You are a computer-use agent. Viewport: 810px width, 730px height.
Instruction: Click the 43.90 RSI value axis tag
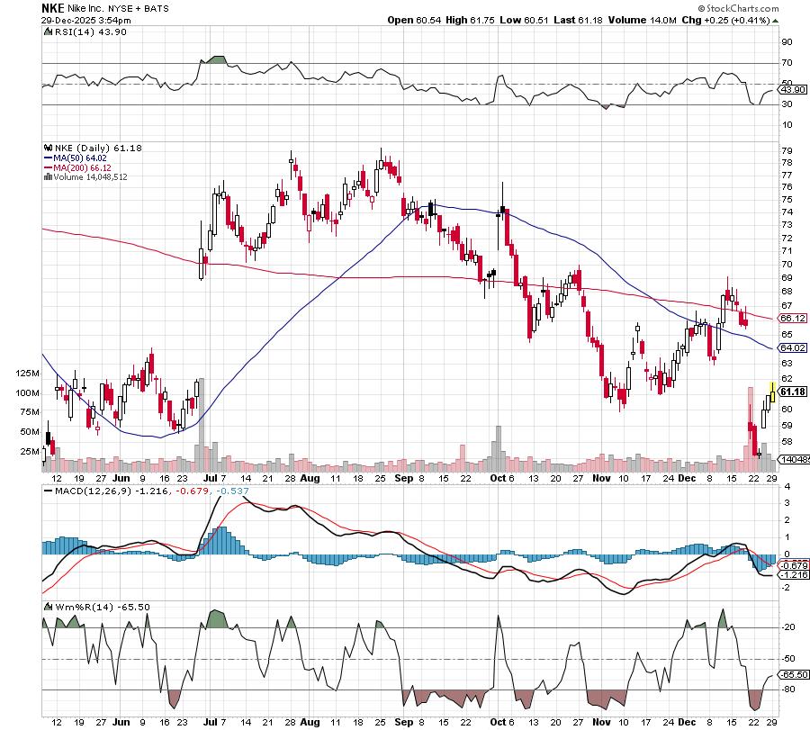pos(792,90)
